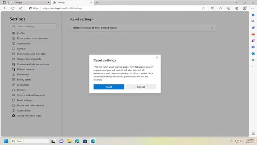The image size is (257, 145).
Task: Open Cookies and site permissions
Action: (x=33, y=64)
